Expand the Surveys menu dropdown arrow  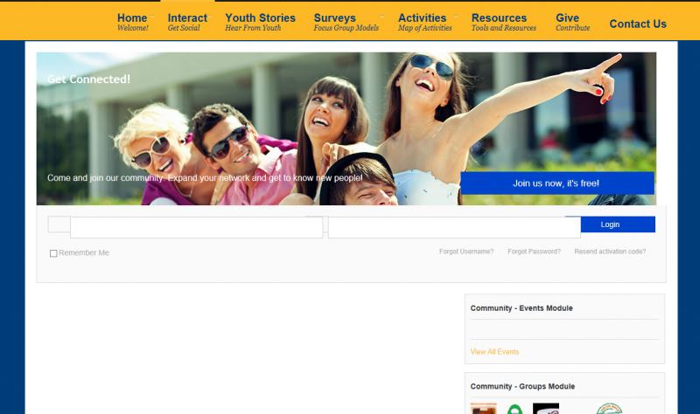[381, 16]
